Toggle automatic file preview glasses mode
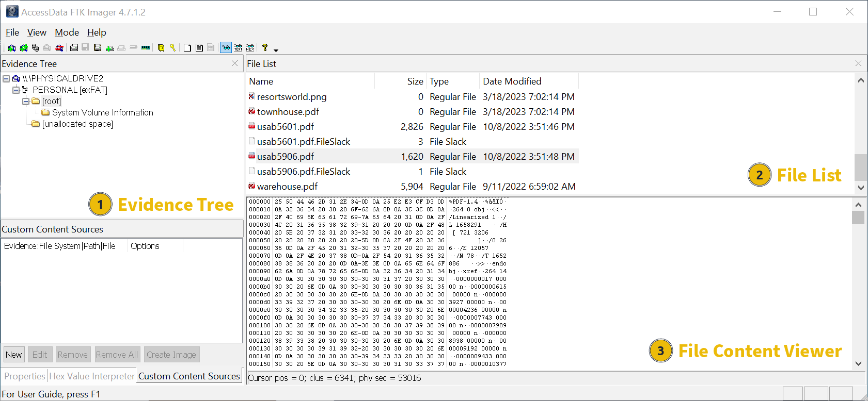The image size is (868, 401). 226,48
